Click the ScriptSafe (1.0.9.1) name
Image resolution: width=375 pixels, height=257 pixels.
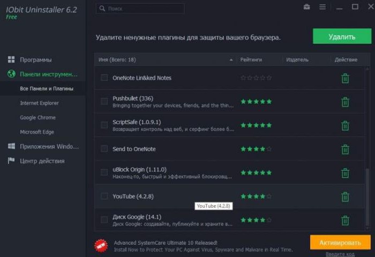click(x=137, y=122)
